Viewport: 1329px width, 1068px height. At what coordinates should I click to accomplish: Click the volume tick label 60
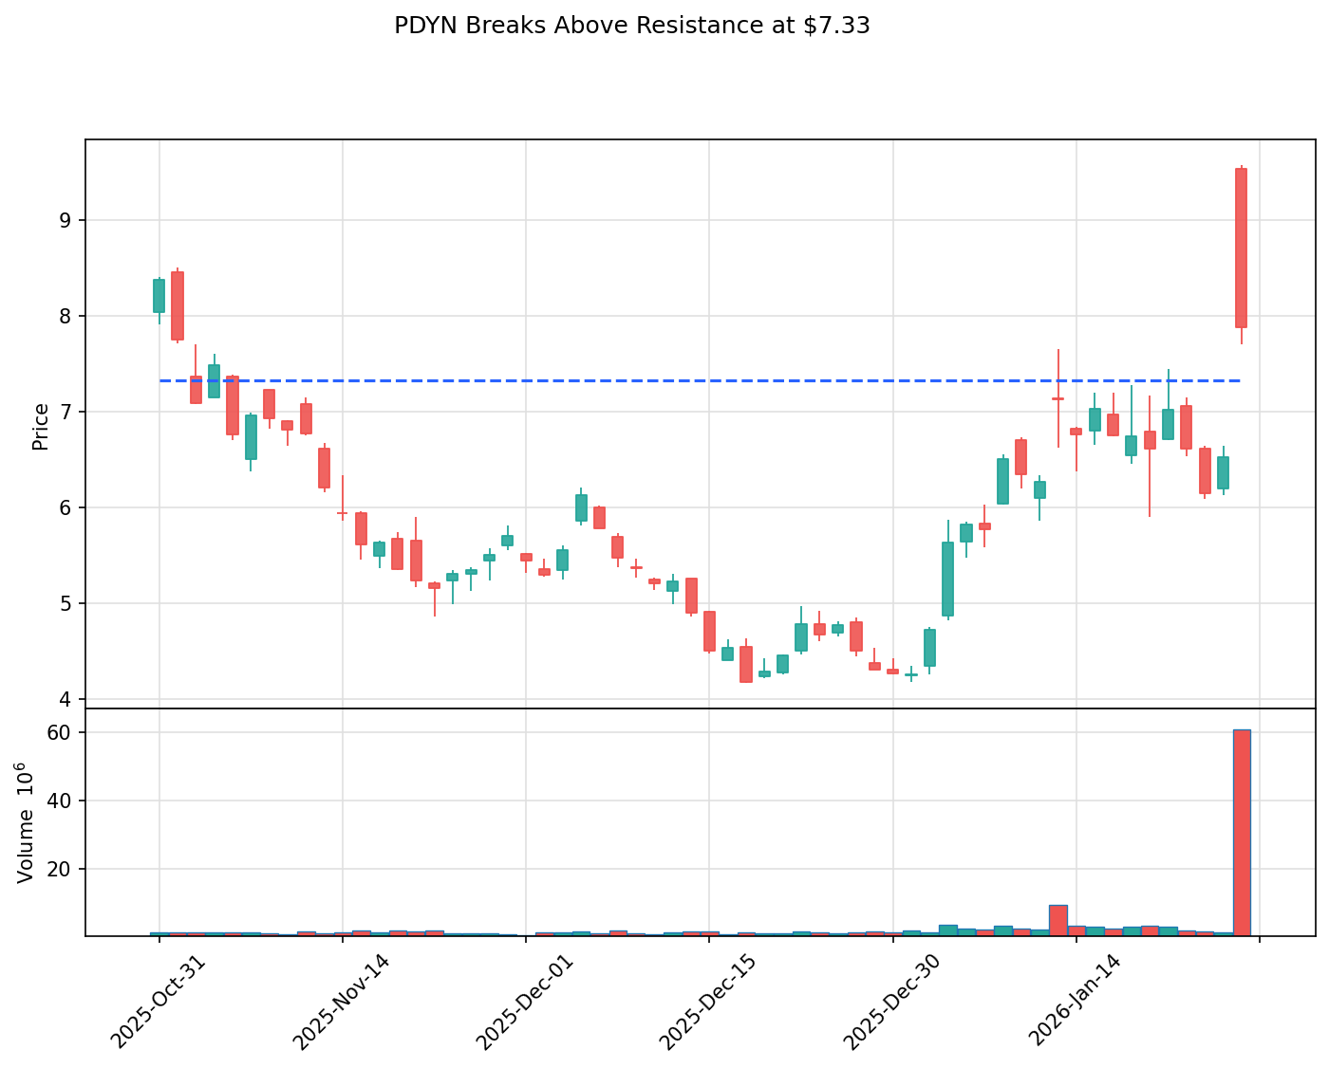[x=61, y=732]
